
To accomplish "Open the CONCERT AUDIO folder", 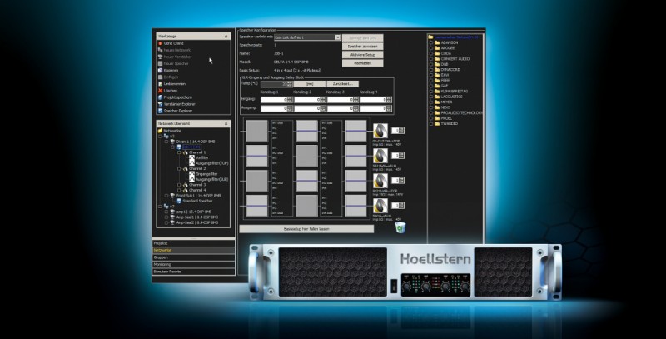I will pyautogui.click(x=451, y=59).
